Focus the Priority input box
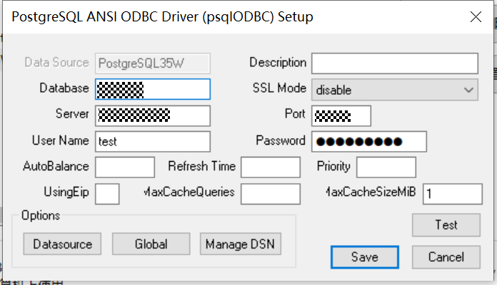The height and width of the screenshot is (285, 497). tap(386, 167)
